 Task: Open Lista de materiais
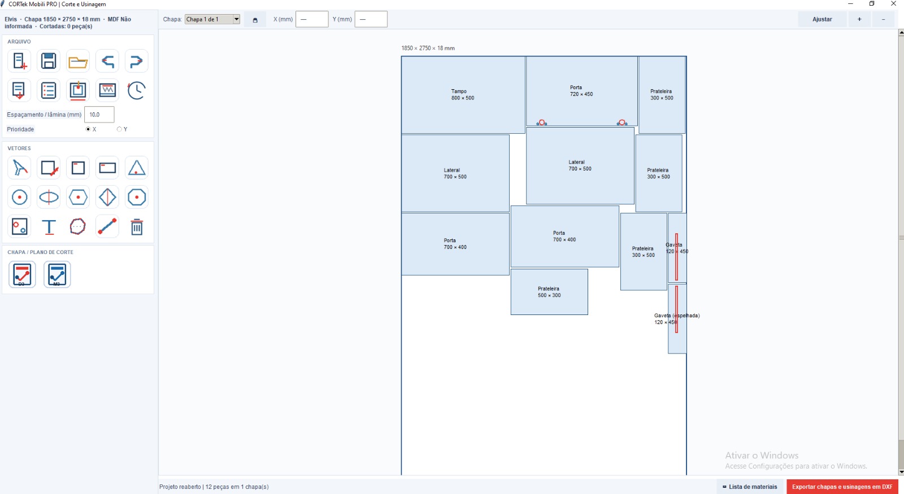pos(750,487)
